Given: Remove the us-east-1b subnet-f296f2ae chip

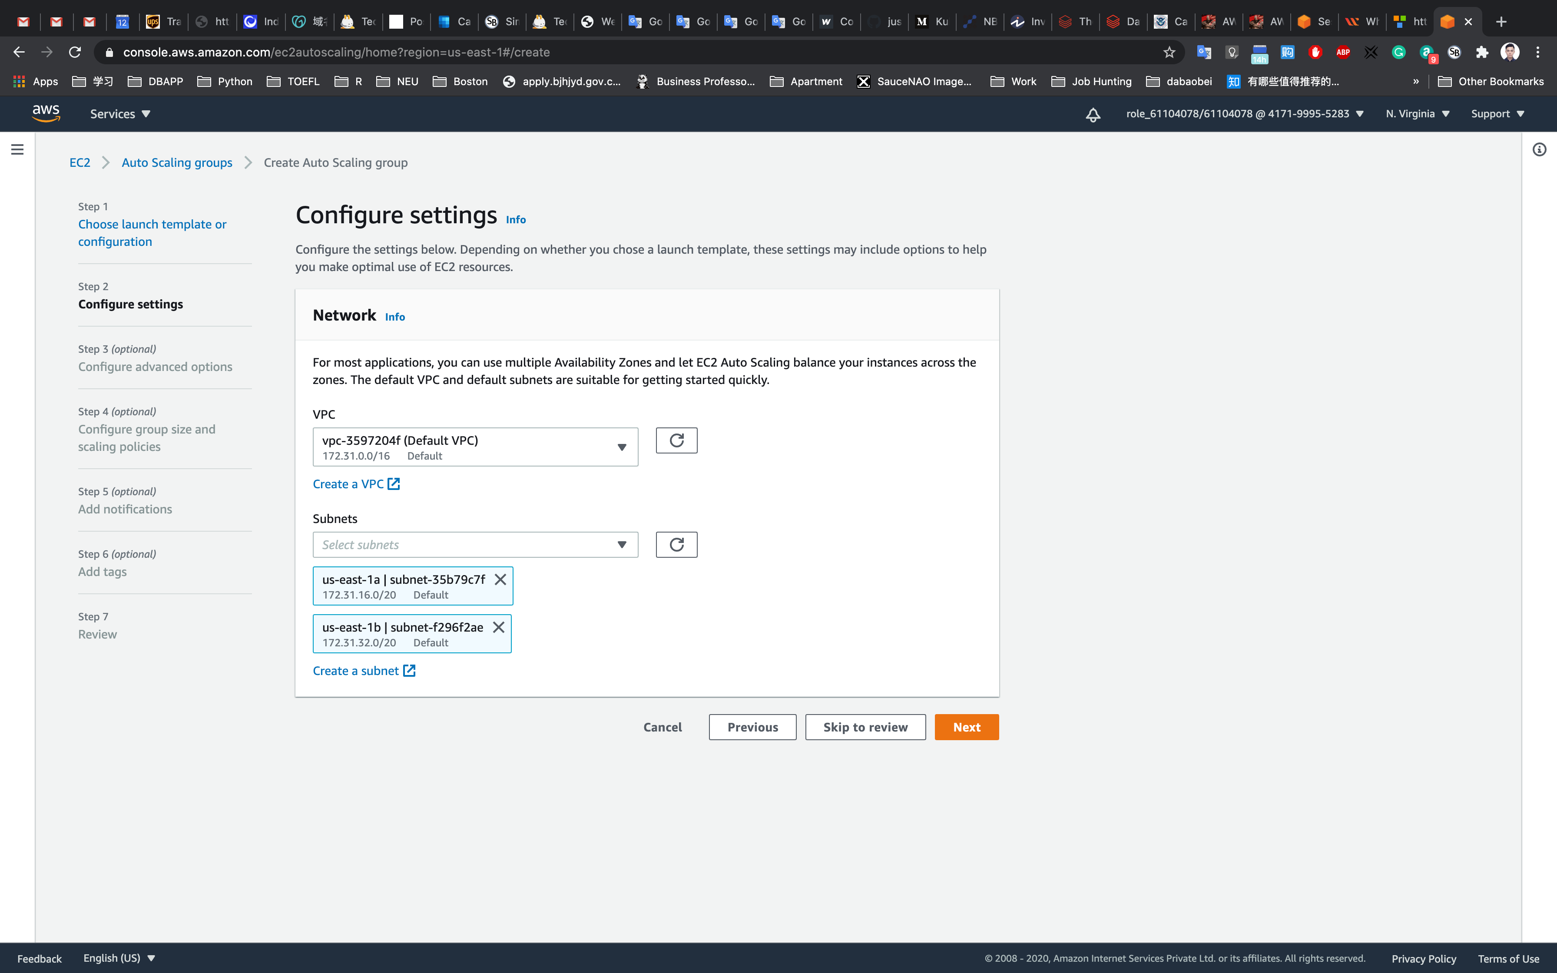Looking at the screenshot, I should click(x=499, y=627).
